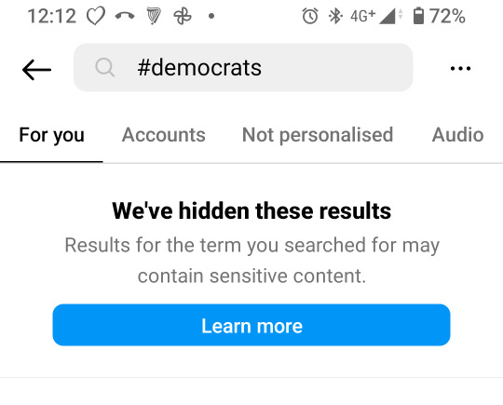Click the blue Learn more button
The image size is (503, 405).
click(x=251, y=325)
